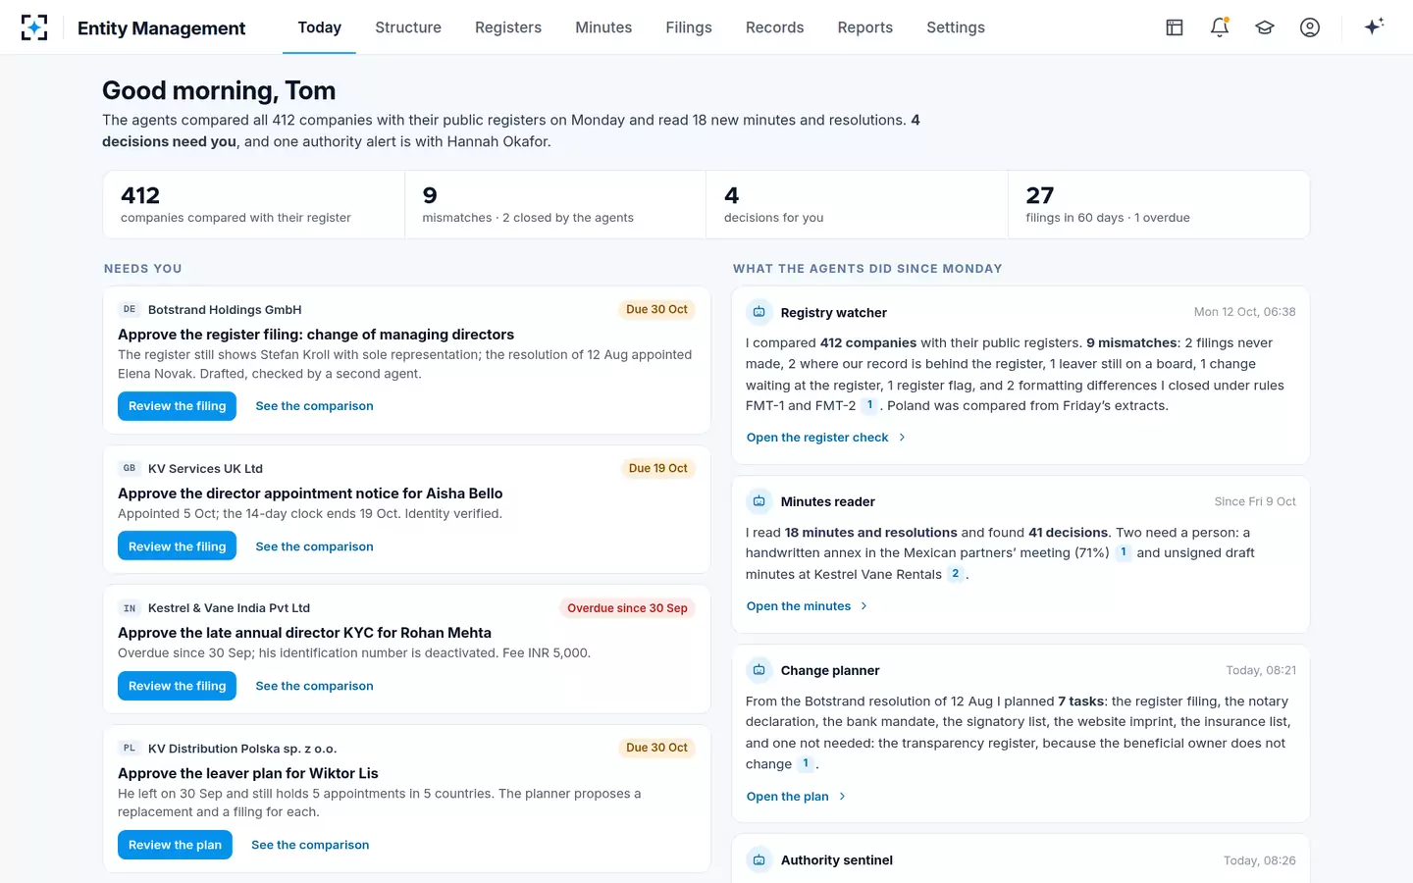See the comparison for Kestrel & Vane India

click(x=314, y=686)
